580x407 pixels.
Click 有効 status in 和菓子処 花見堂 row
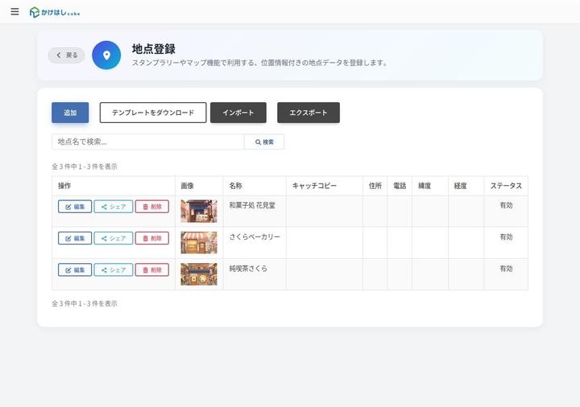tap(507, 205)
